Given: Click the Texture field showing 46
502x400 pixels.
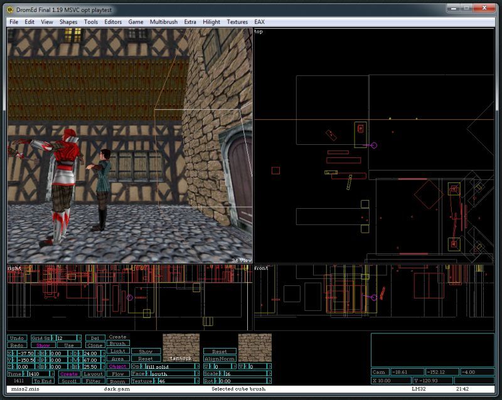Looking at the screenshot, I should [x=176, y=381].
